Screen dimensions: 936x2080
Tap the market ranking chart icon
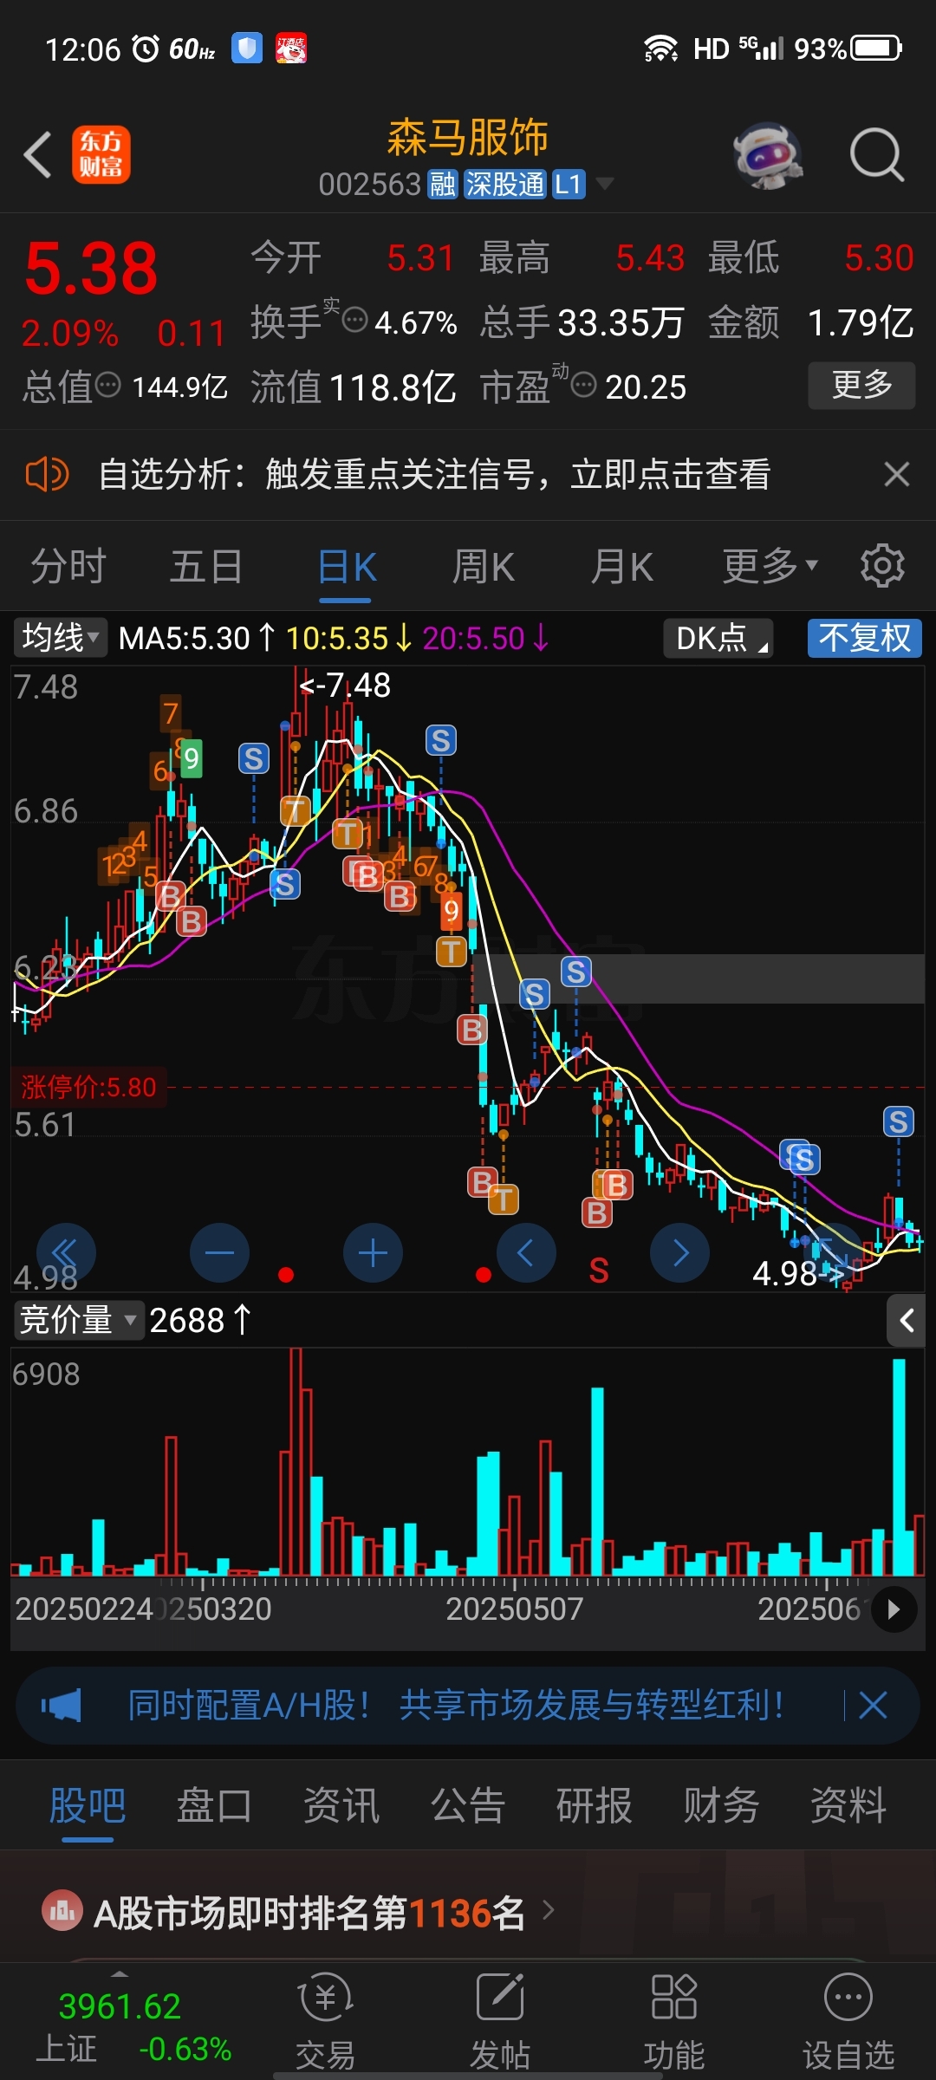(62, 1909)
